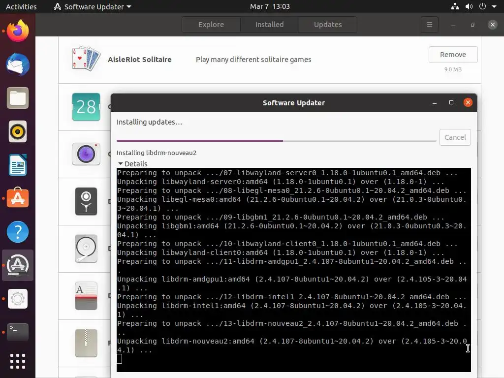
Task: Collapse the Details expander in Software Updater
Action: [132, 163]
